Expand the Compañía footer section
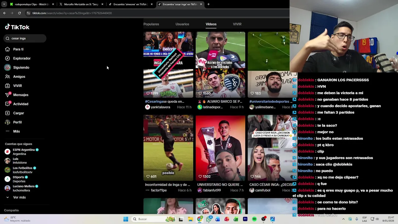This screenshot has width=398, height=224. 12,210
